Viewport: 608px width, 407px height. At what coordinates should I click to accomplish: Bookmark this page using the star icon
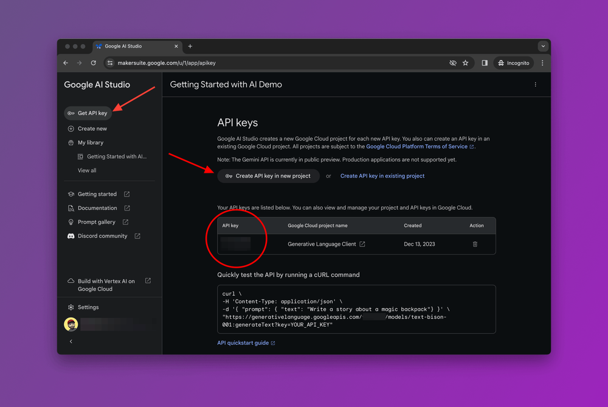pos(465,63)
